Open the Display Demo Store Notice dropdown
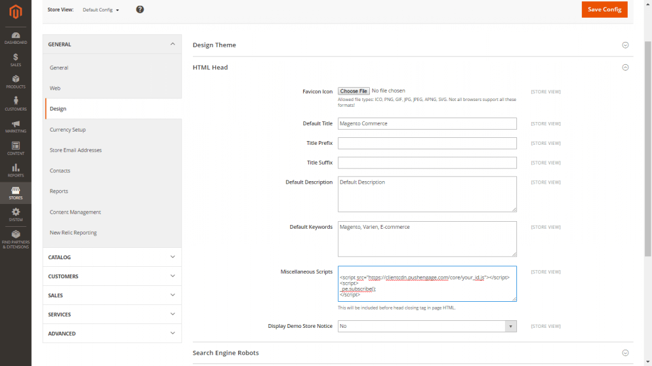Image resolution: width=652 pixels, height=366 pixels. click(x=427, y=326)
